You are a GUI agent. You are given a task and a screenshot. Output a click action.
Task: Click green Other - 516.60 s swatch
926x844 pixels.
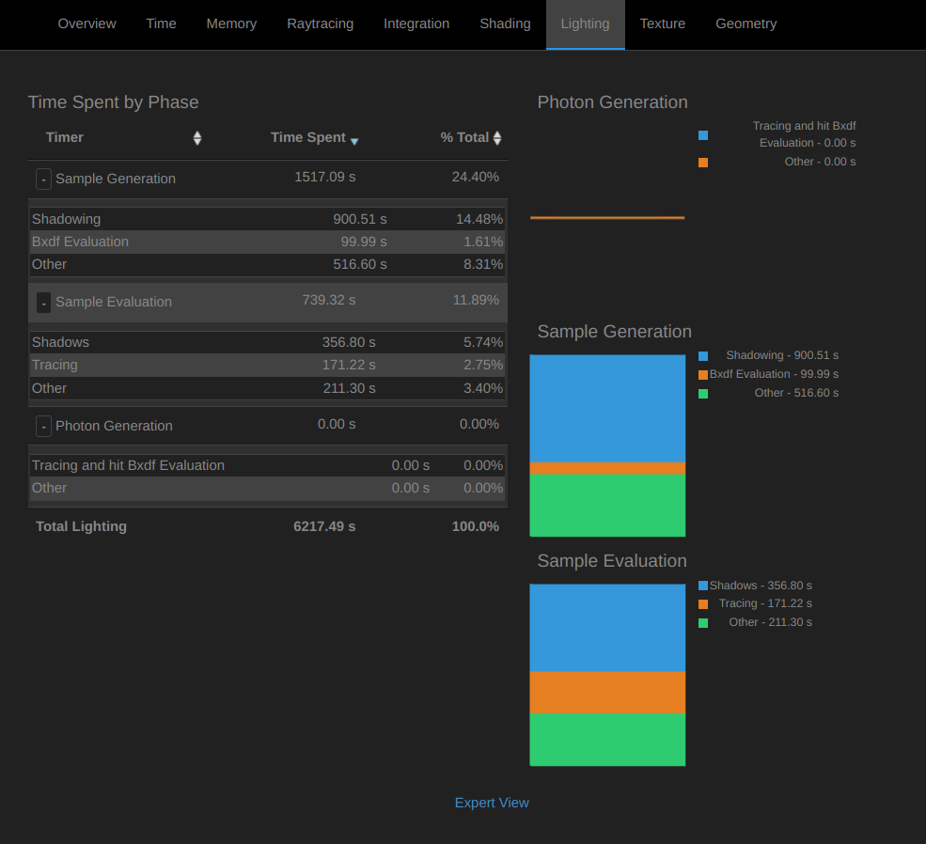[x=703, y=394]
